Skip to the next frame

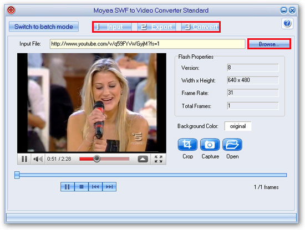109,187
